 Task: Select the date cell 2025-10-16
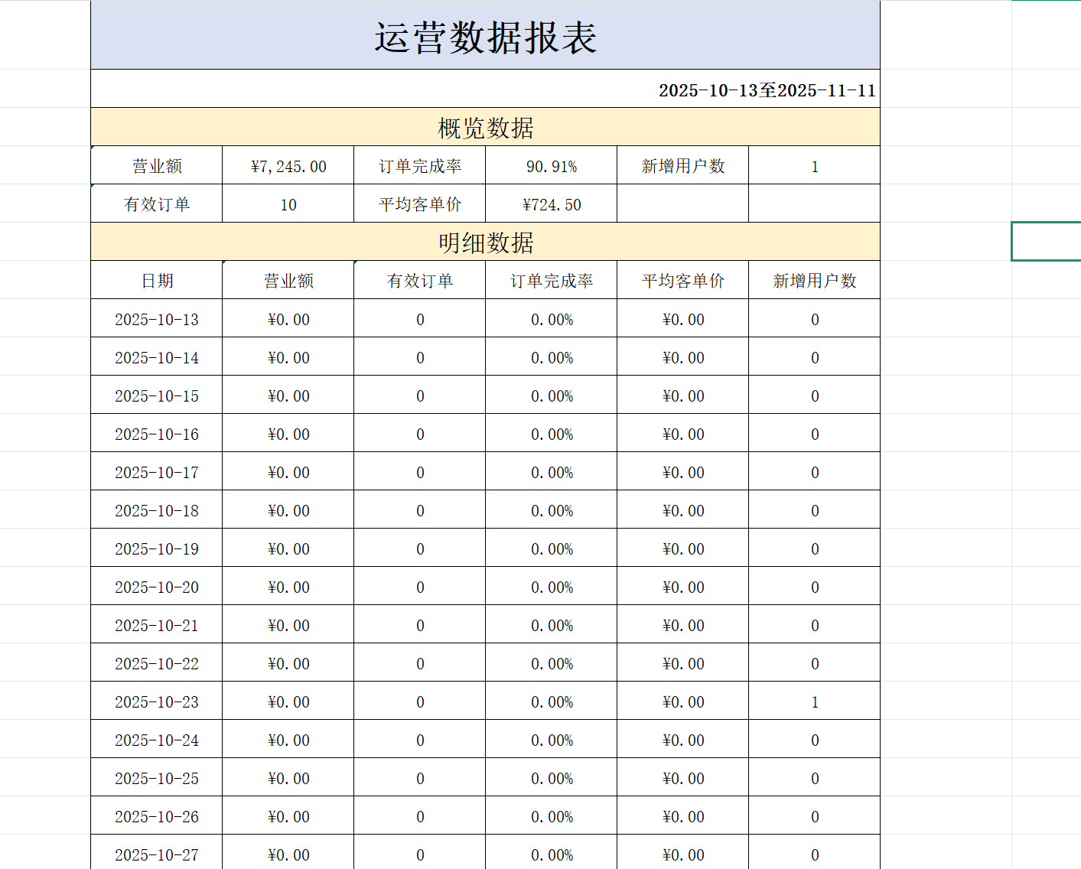(x=157, y=433)
